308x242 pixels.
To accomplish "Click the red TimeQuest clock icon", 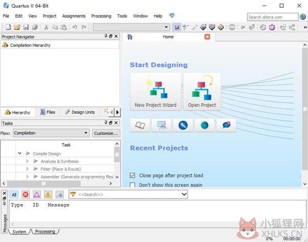I will (x=272, y=27).
